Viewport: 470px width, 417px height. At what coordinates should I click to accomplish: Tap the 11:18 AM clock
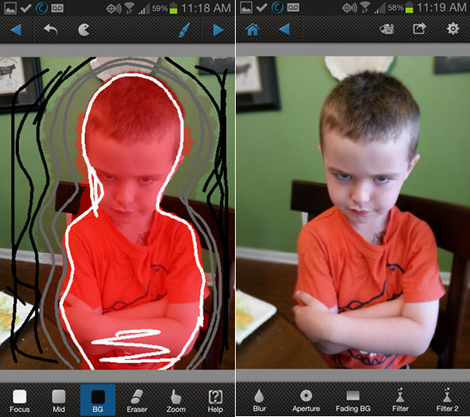[x=206, y=8]
